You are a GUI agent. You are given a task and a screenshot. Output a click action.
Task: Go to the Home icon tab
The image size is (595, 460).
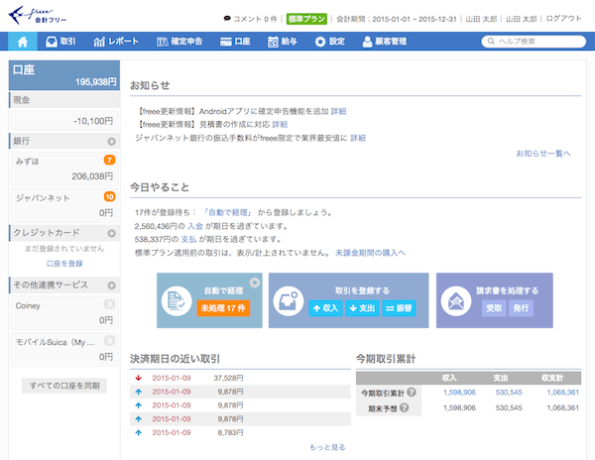pyautogui.click(x=23, y=42)
